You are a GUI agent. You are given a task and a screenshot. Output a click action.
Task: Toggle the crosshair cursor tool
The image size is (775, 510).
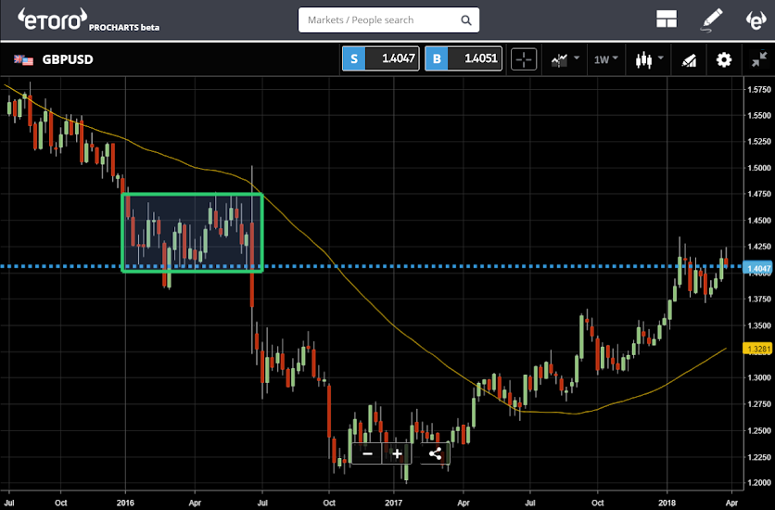(x=524, y=59)
